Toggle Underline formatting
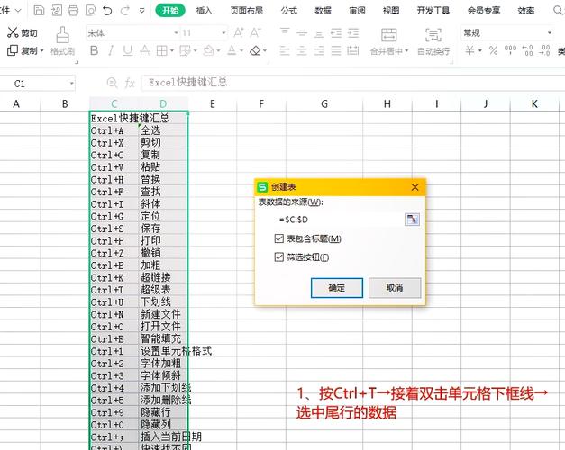Screen dimensions: 565x450 [127, 50]
